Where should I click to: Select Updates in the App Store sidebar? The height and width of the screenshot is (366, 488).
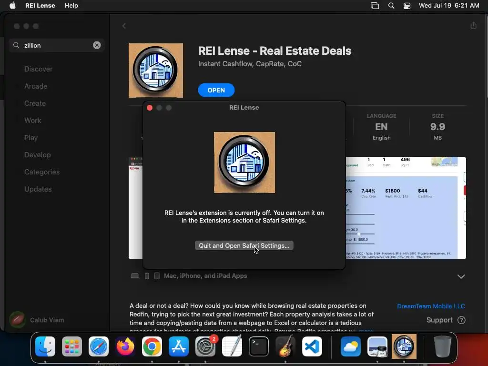[x=38, y=189]
